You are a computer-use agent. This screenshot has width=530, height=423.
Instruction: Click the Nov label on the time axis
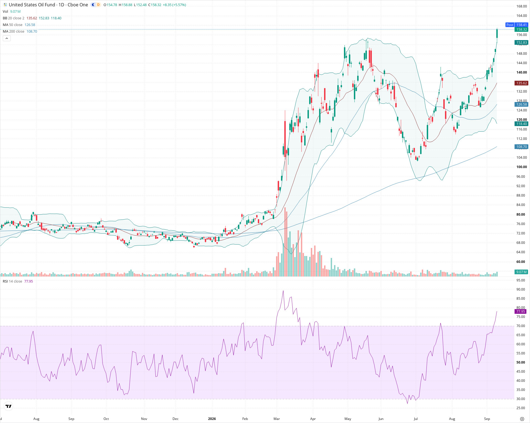coord(144,419)
